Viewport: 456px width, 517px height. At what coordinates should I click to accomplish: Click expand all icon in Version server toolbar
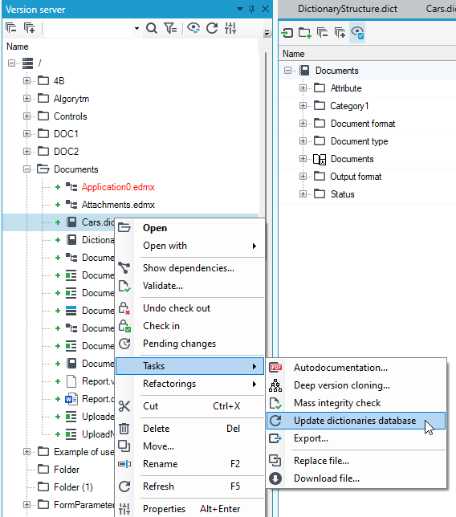[x=30, y=28]
